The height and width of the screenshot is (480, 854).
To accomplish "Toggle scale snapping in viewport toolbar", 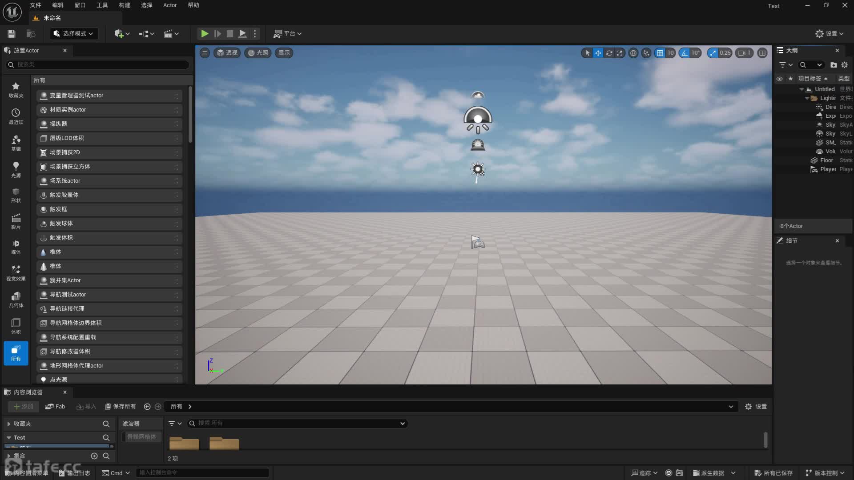I will [x=713, y=53].
